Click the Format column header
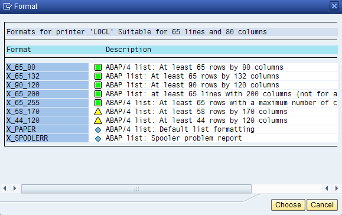 coord(19,50)
